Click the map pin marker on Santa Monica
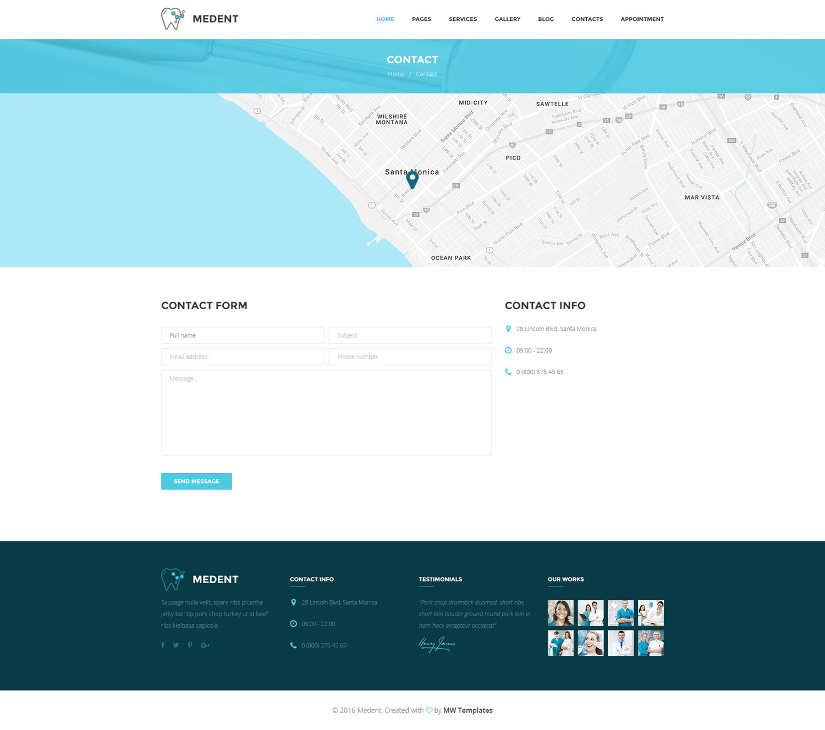This screenshot has width=825, height=730. coord(413,179)
